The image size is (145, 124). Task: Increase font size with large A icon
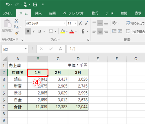81,23
